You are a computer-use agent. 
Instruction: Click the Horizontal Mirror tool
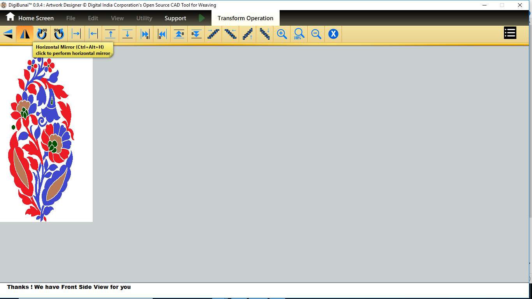point(25,34)
